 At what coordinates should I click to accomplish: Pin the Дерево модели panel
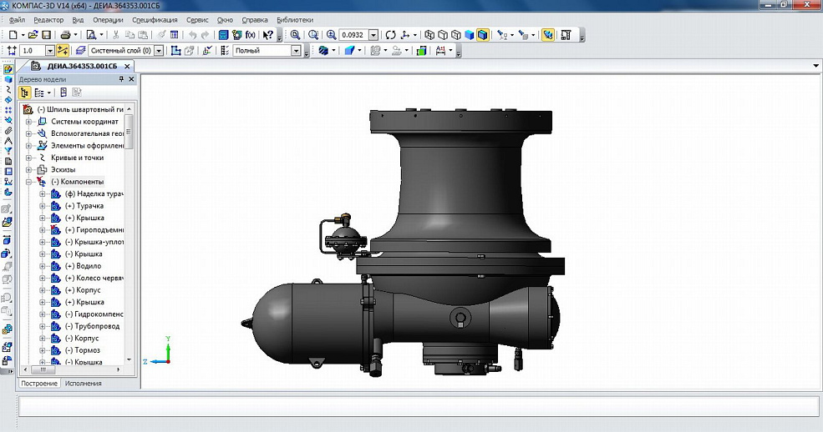[x=121, y=79]
